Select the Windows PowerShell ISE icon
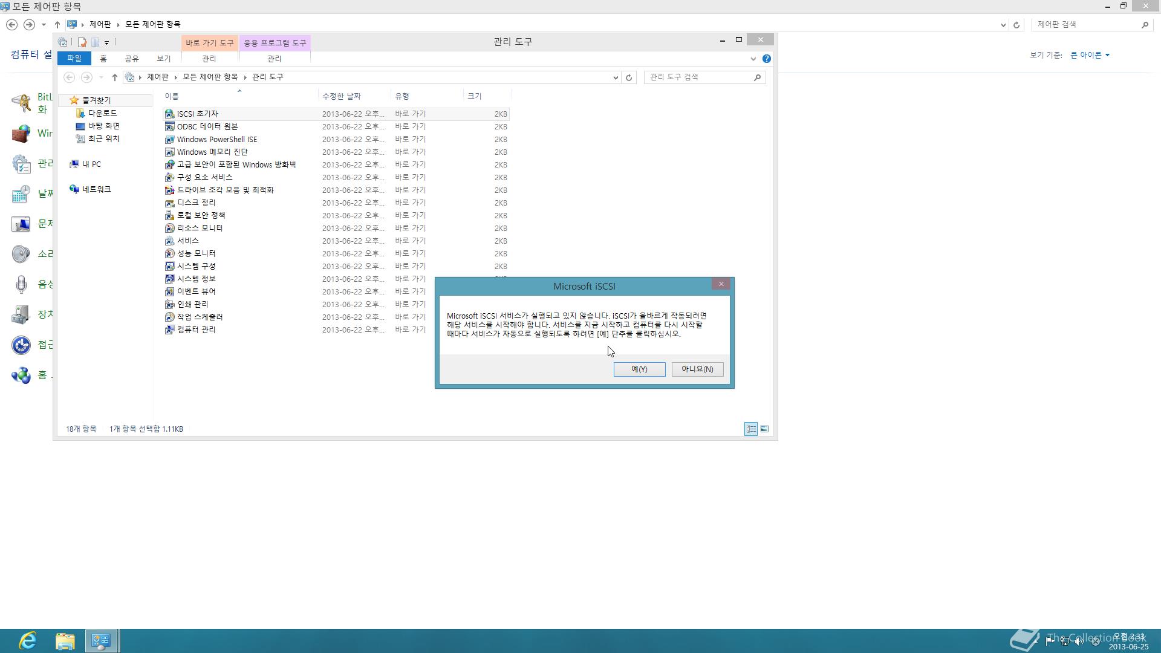Screen dimensions: 1161x653 (x=169, y=139)
